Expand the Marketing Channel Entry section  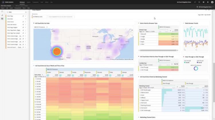coord(139,117)
